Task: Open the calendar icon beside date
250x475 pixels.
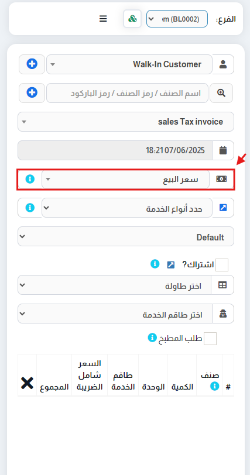Action: point(223,150)
